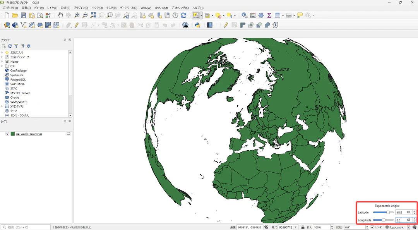Expand the お気に入り favorites tree item
Screen dimensions: 418x230
2,52
